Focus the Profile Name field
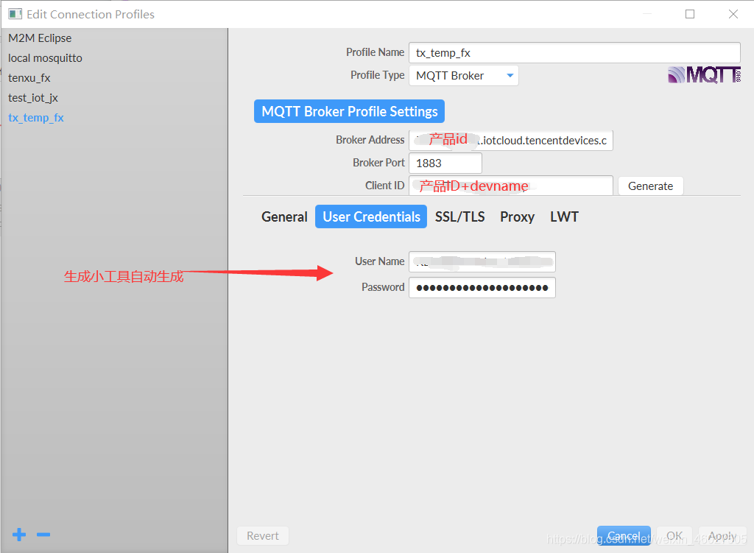 click(x=574, y=53)
